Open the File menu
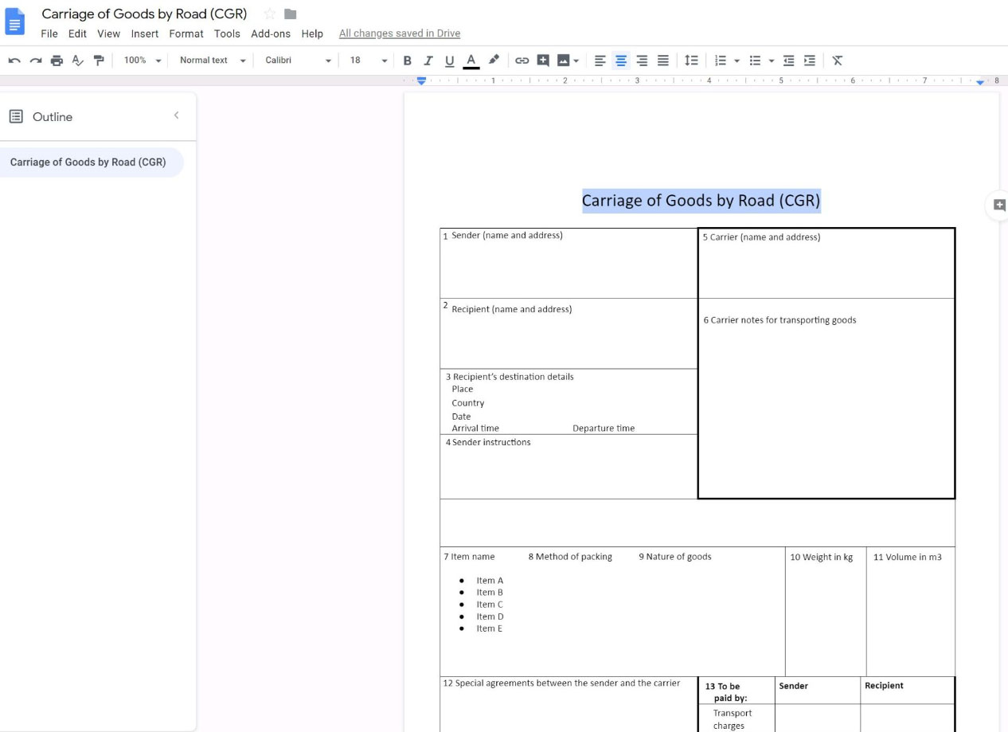The height and width of the screenshot is (732, 1008). (x=49, y=33)
